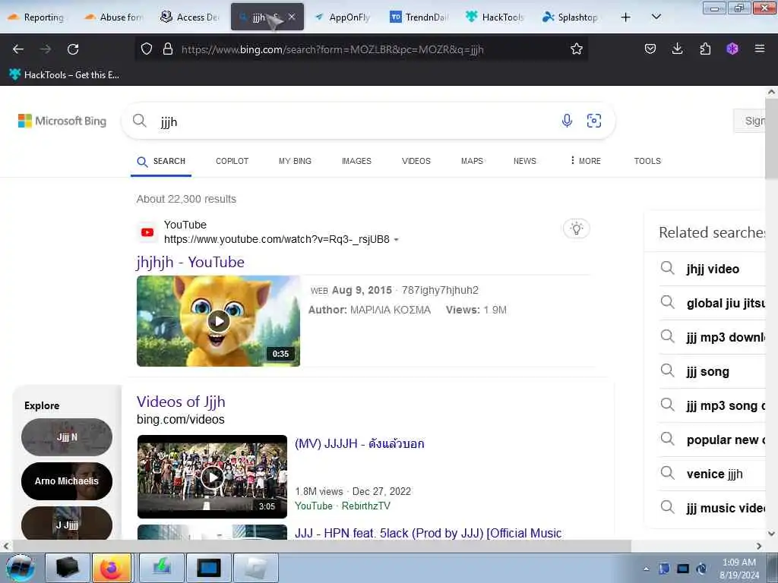Bookmark this page with the star icon

coord(576,49)
